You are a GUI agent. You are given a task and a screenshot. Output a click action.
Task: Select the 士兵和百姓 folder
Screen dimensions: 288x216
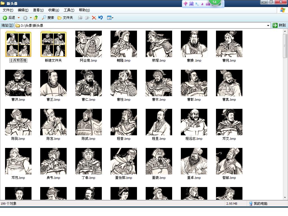18,44
